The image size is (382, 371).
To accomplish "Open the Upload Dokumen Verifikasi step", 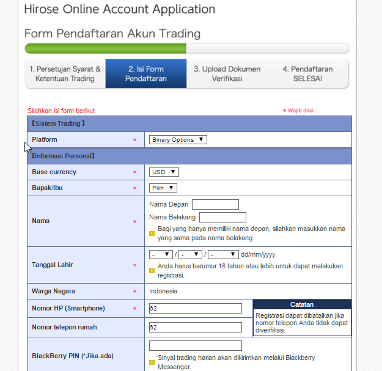I will [227, 73].
